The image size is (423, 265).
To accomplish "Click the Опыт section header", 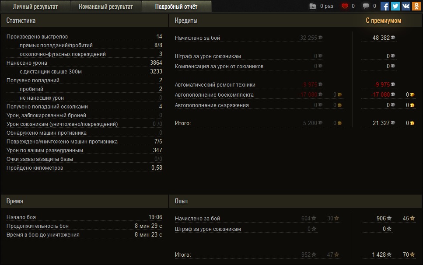I will [182, 201].
